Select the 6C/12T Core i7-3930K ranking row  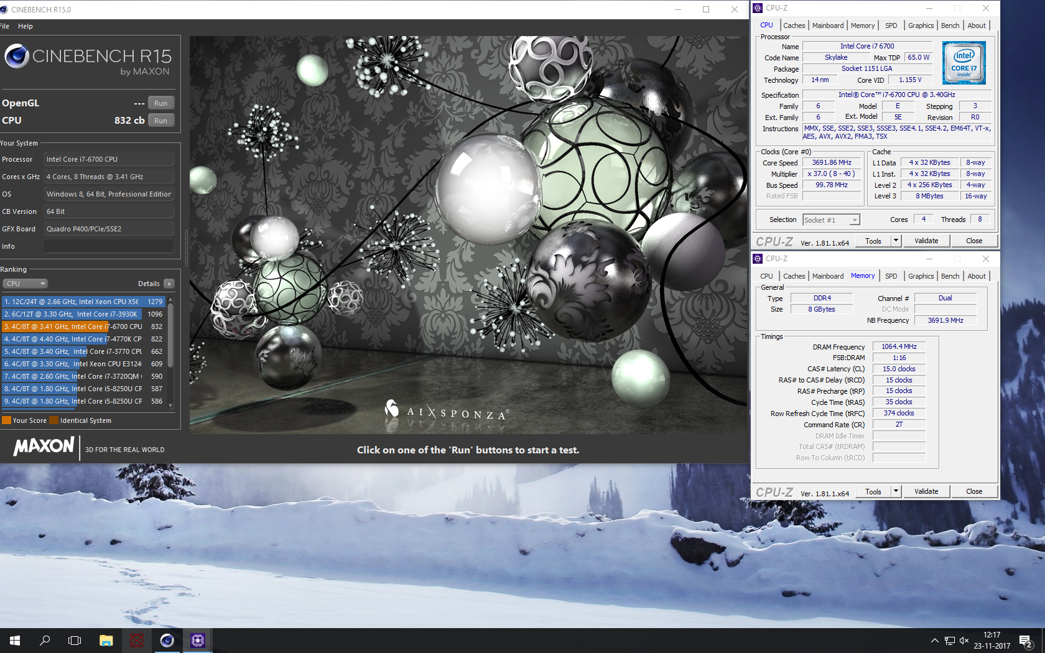tap(83, 314)
